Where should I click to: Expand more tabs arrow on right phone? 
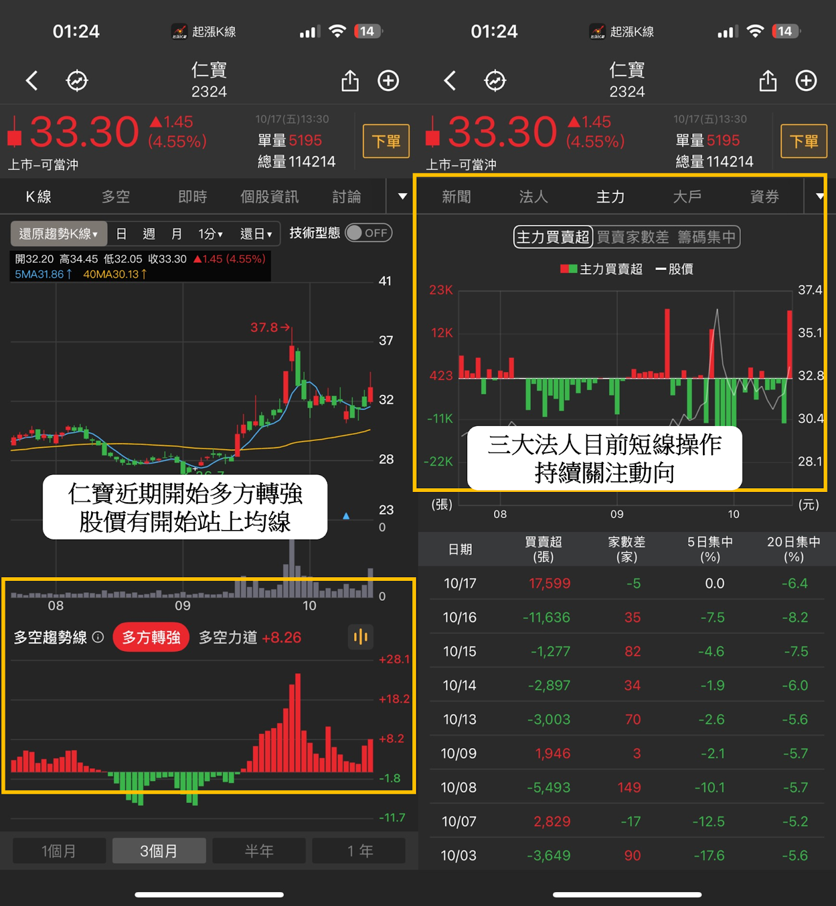pyautogui.click(x=819, y=196)
